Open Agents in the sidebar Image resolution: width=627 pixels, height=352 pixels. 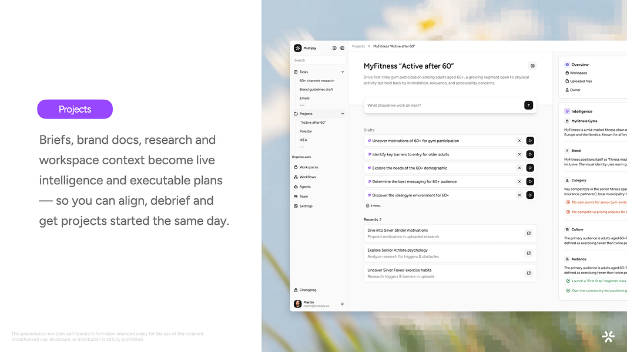click(x=302, y=187)
